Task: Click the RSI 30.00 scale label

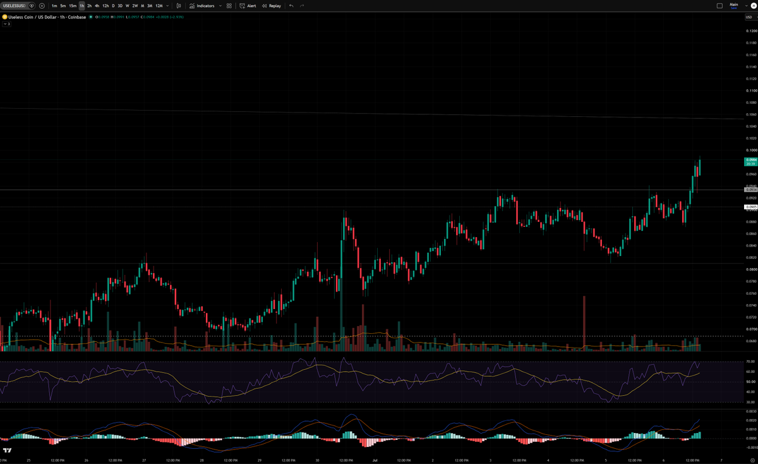Action: (x=750, y=401)
